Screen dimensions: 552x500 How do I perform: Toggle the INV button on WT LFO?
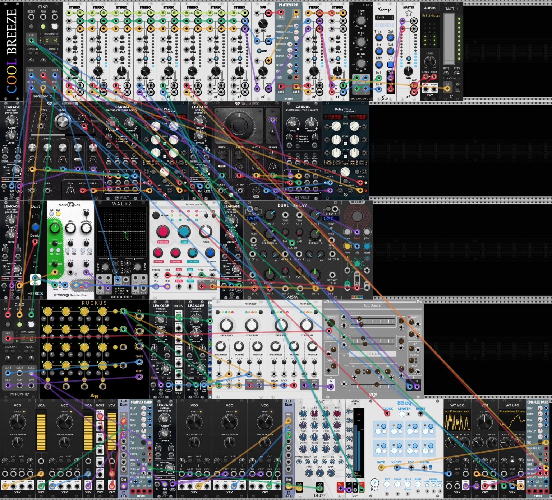point(512,461)
